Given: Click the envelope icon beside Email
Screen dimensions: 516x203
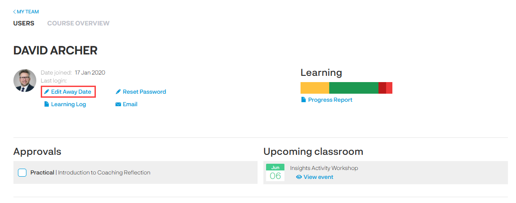Looking at the screenshot, I should (x=118, y=104).
